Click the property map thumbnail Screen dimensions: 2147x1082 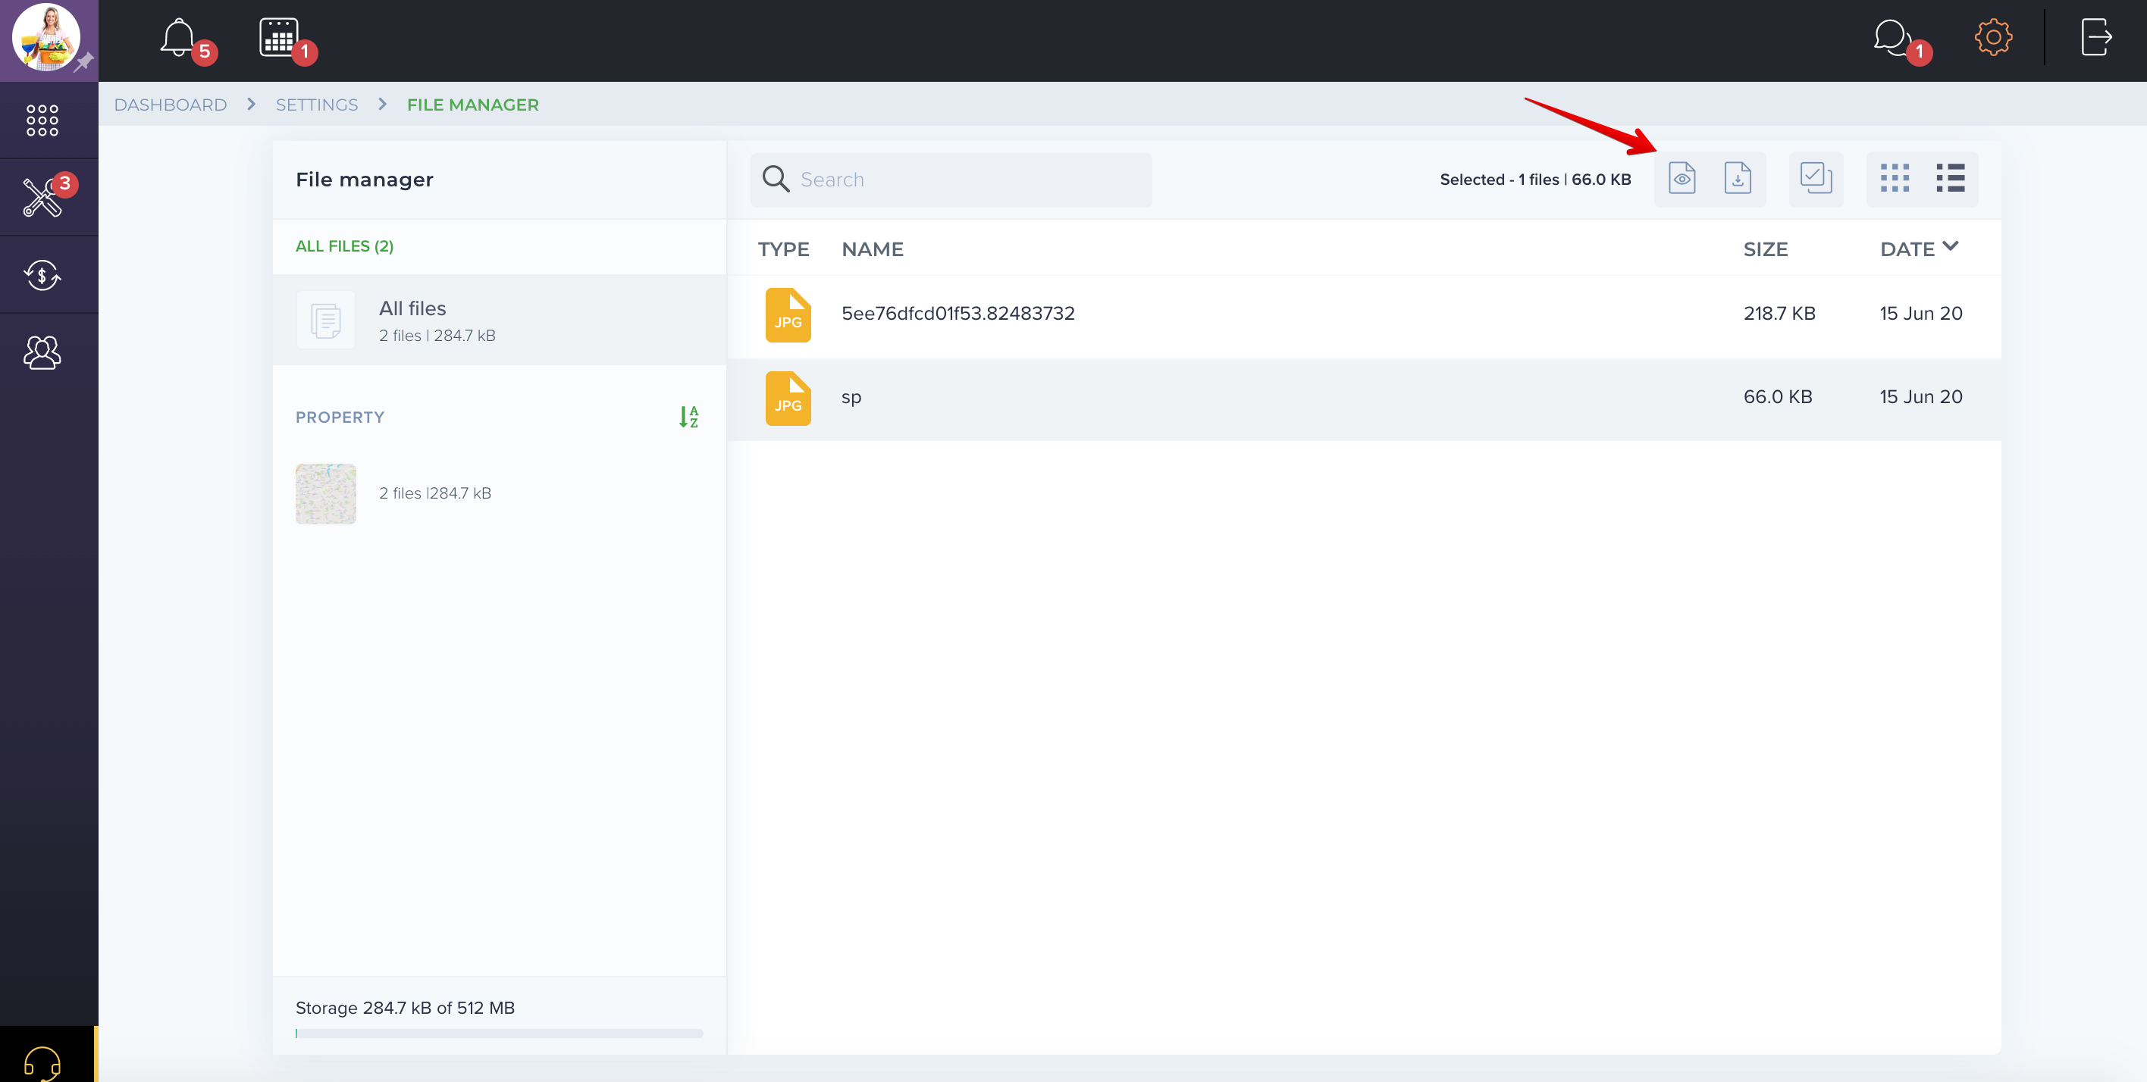point(326,494)
